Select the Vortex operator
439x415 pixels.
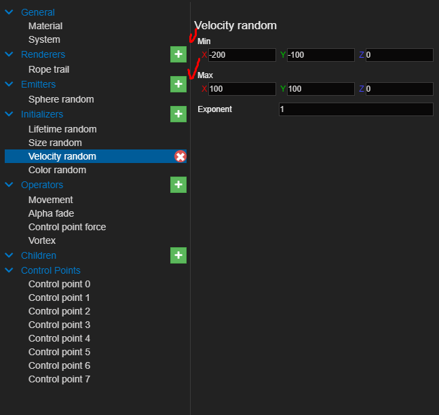42,240
